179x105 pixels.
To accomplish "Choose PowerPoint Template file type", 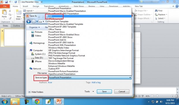I will [x=90, y=21].
